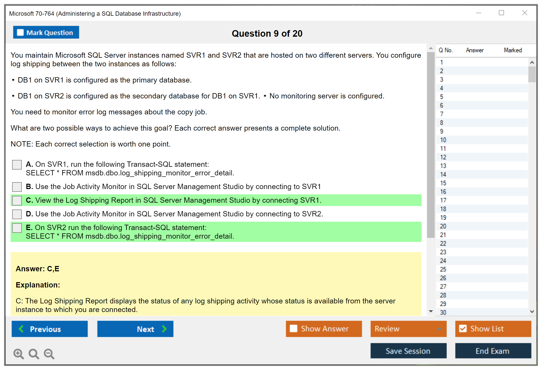The width and height of the screenshot is (544, 372).
Task: Click the green right arrow on Next
Action: [x=164, y=329]
